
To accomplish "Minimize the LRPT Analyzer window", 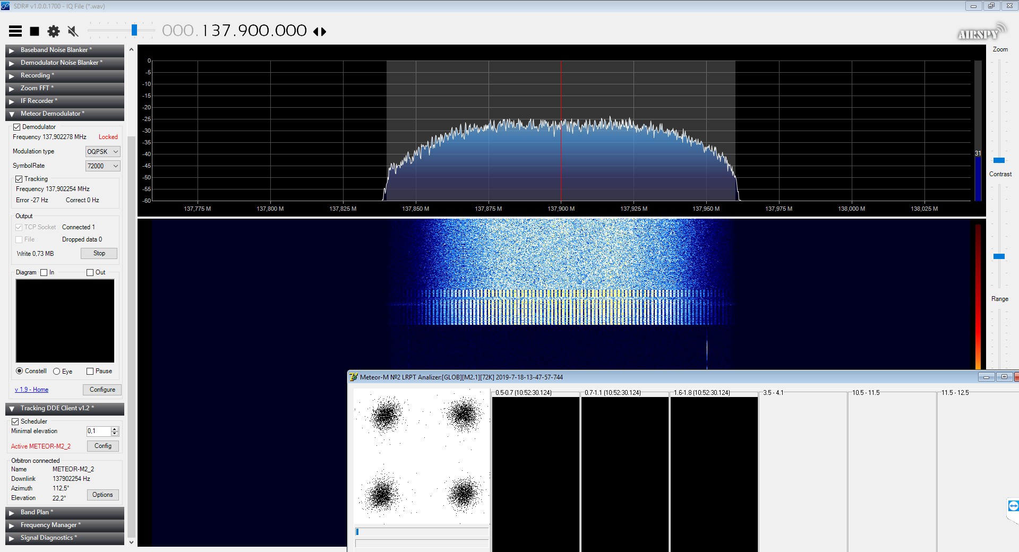I will pos(986,377).
